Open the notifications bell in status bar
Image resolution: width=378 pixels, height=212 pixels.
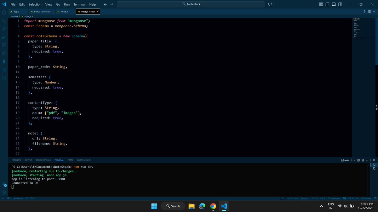click(x=375, y=198)
